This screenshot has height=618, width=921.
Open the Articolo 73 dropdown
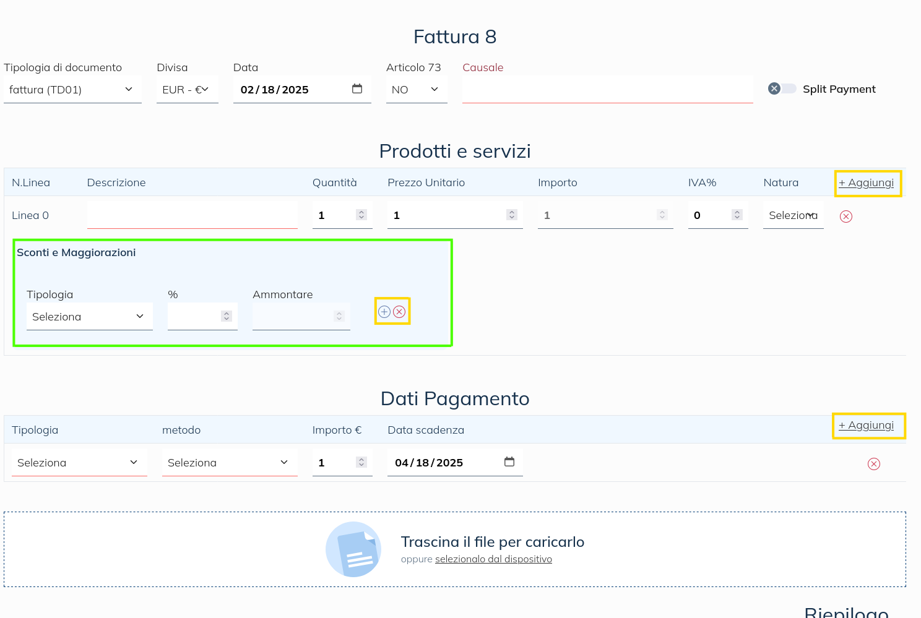[x=416, y=90]
